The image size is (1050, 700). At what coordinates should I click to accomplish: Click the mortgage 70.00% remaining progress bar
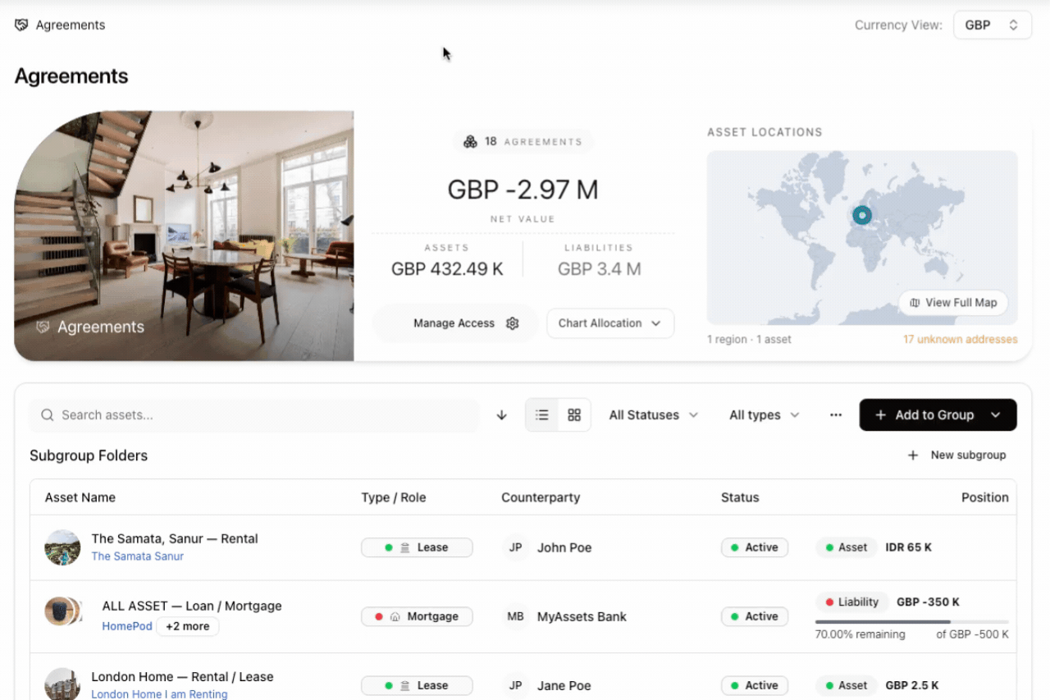tap(912, 622)
